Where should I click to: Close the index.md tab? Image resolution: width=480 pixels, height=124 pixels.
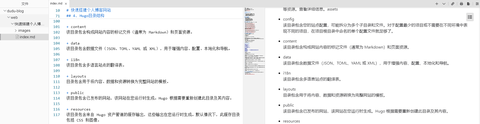(x=66, y=4)
